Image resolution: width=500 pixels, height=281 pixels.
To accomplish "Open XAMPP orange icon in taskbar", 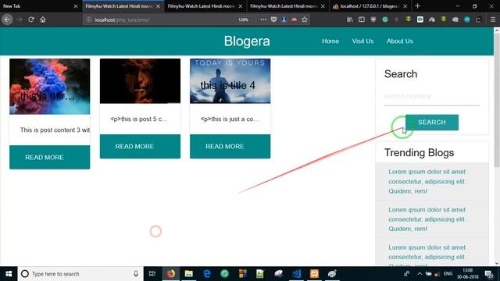I will [314, 274].
